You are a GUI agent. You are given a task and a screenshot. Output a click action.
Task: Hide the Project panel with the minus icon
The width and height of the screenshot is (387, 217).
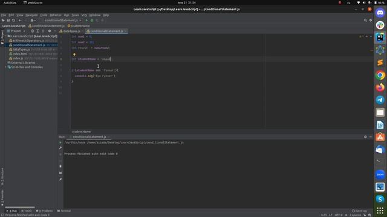(x=54, y=31)
